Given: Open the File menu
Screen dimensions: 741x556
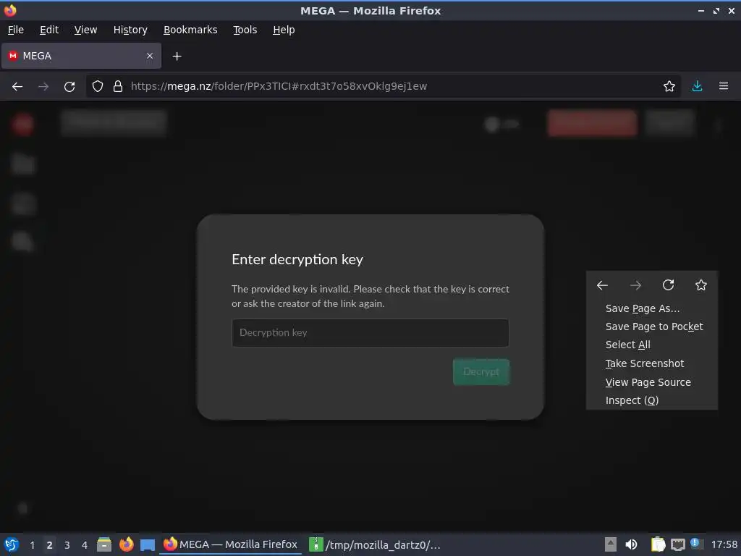Looking at the screenshot, I should pos(16,30).
